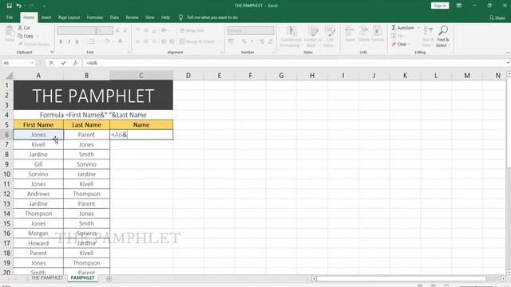Toggle Bold formatting
Viewport: 511px width, 287px height.
click(61, 41)
